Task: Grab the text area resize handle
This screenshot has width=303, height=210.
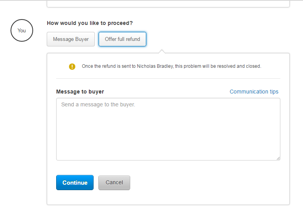Action: pyautogui.click(x=278, y=158)
